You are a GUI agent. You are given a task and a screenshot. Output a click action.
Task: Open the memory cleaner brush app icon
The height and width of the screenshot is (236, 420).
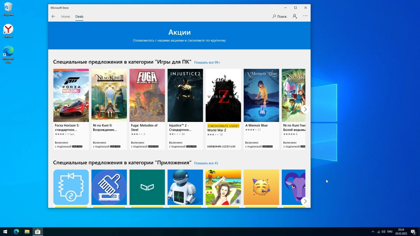[x=109, y=187]
